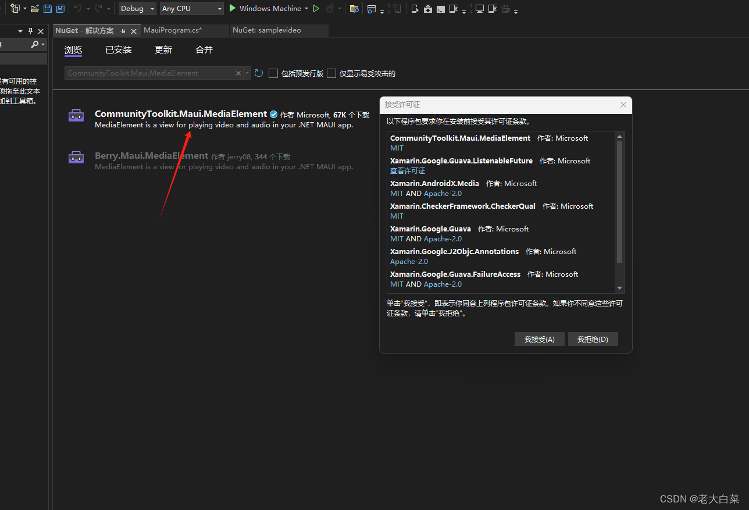This screenshot has width=749, height=510.
Task: Expand the New Project dropdown arrow
Action: tap(25, 9)
